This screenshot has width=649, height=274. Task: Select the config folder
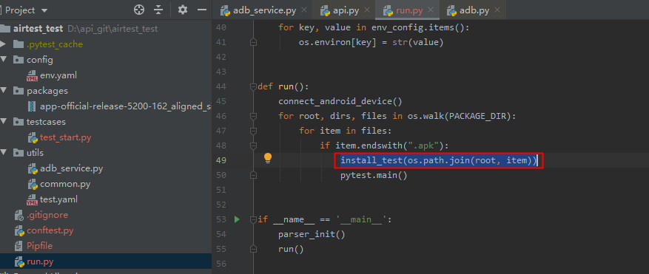pos(40,60)
